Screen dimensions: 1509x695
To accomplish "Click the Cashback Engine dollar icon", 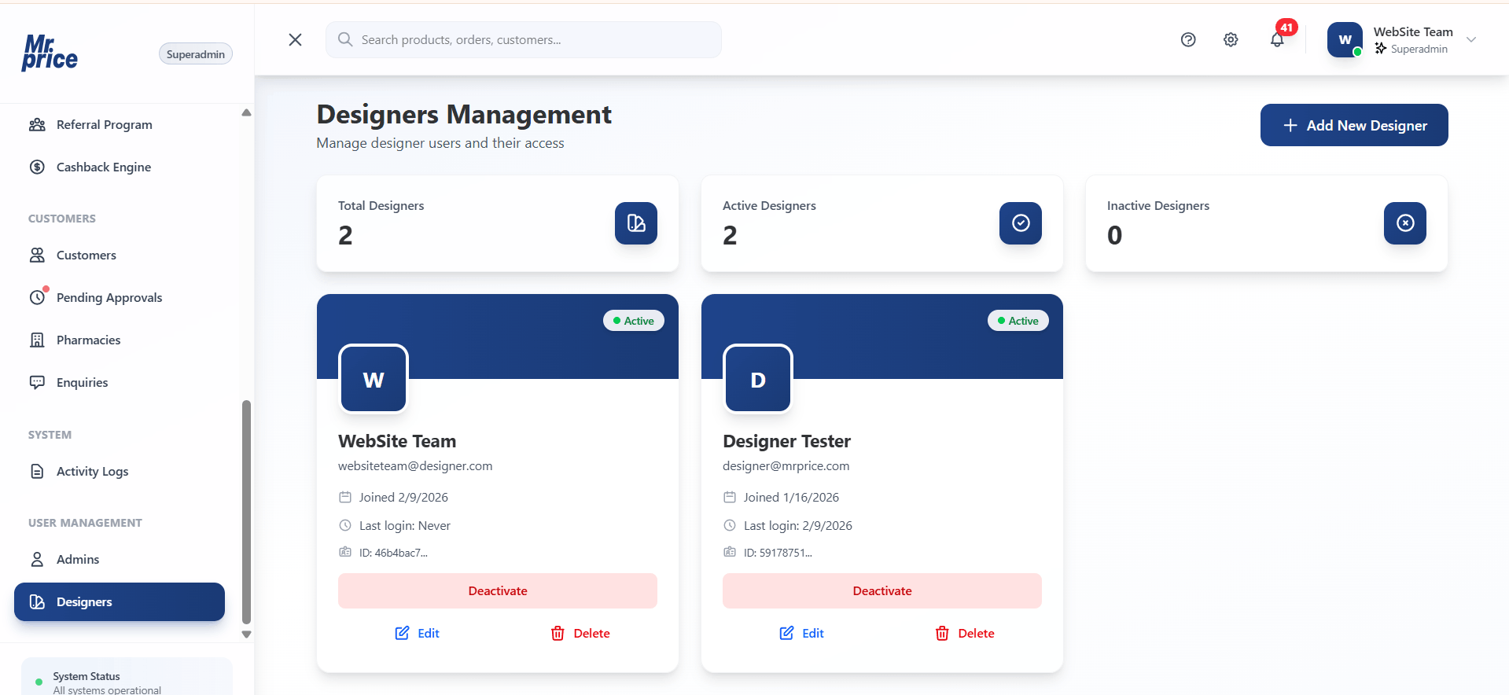I will [x=37, y=167].
